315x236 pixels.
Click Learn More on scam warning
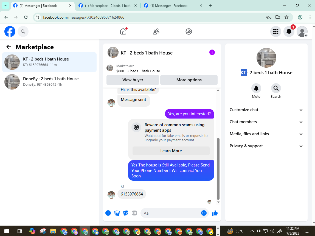click(171, 151)
